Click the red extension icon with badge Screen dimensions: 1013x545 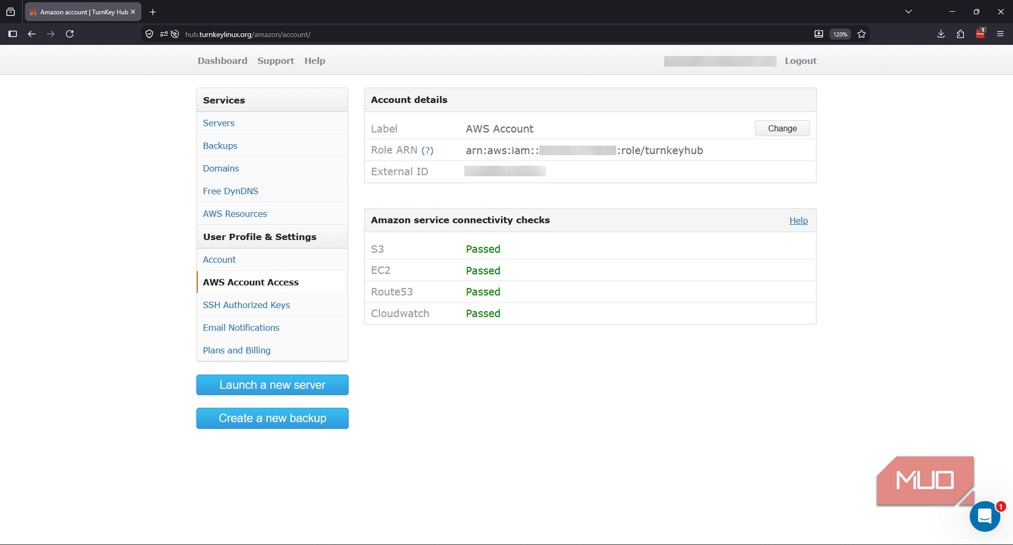point(980,33)
